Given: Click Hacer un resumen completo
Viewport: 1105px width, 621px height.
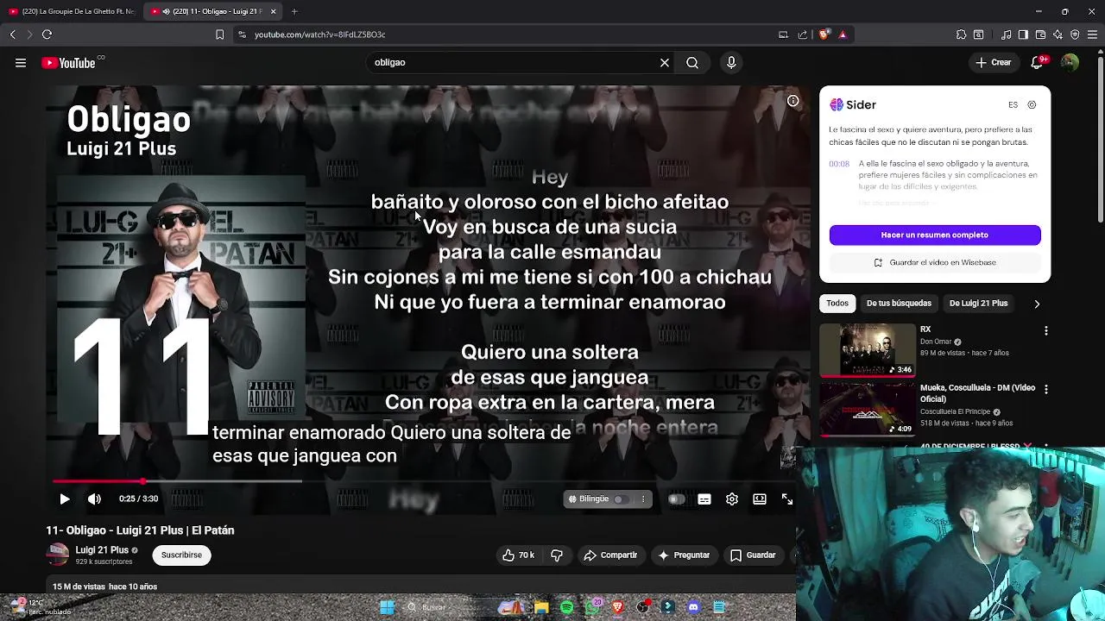Looking at the screenshot, I should (935, 235).
